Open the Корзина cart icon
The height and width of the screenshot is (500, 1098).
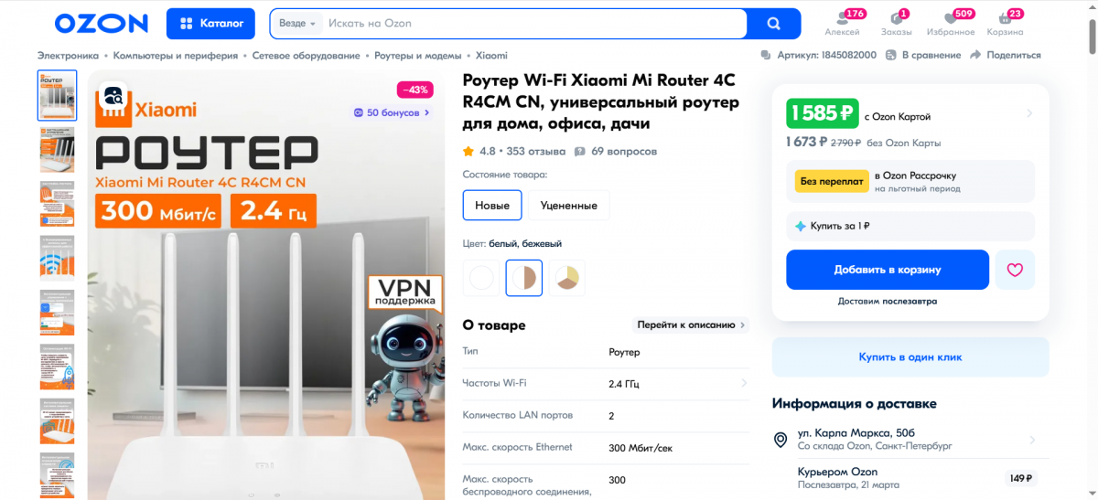click(1005, 17)
